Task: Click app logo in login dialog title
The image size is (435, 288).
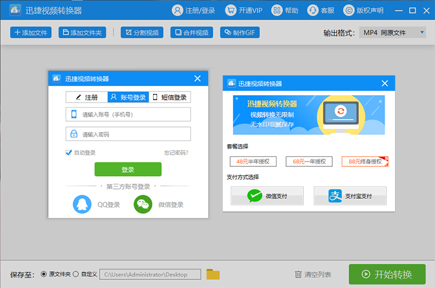Action: point(57,78)
